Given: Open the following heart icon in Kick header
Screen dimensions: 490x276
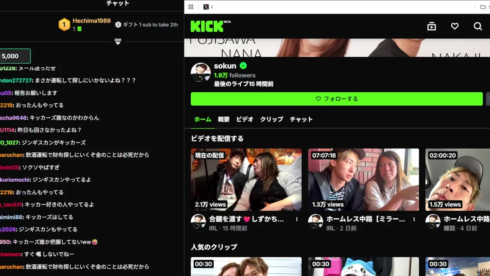Looking at the screenshot, I should [455, 26].
